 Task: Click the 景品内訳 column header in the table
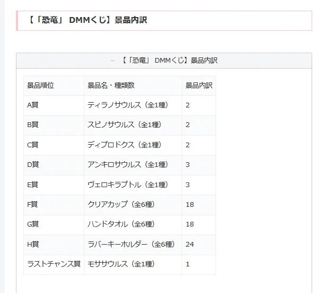(199, 86)
